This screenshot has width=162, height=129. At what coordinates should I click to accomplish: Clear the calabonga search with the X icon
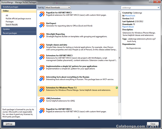(x=158, y=8)
